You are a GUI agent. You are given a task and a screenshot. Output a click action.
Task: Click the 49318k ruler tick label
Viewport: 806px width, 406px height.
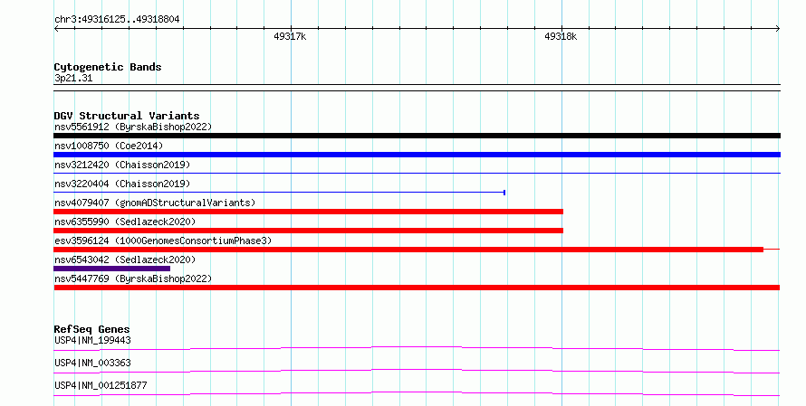coord(561,36)
